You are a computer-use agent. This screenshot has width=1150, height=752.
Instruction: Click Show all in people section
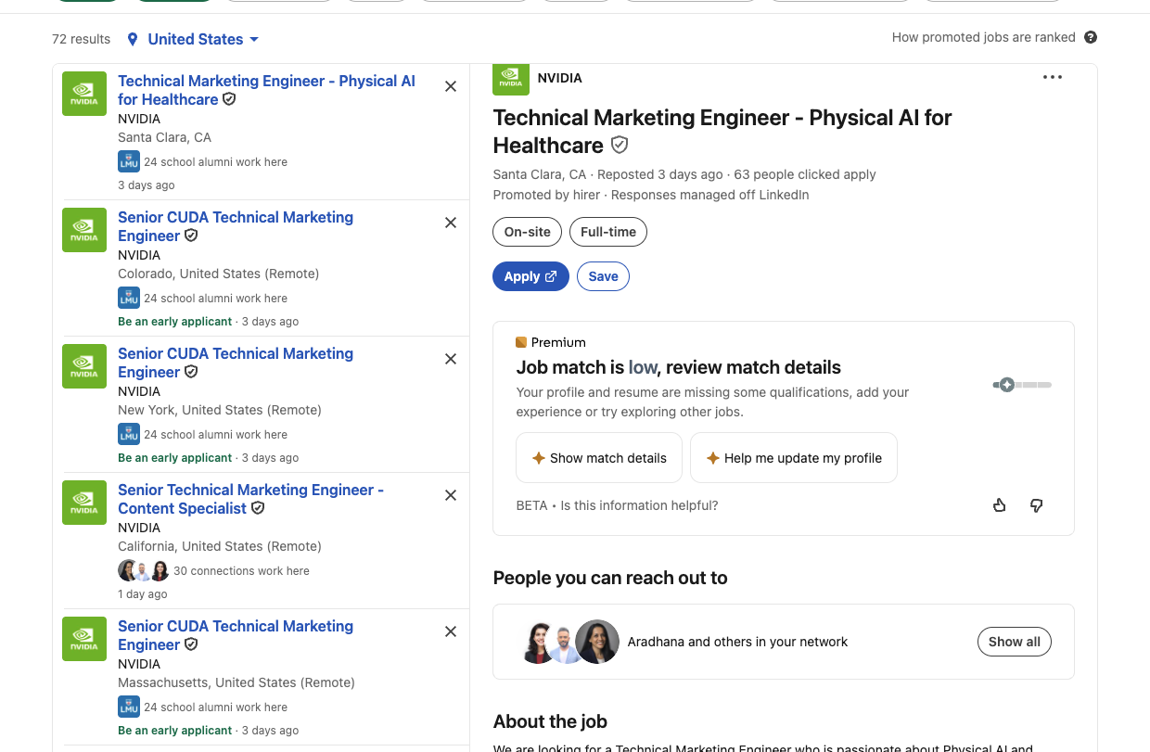click(x=1015, y=642)
